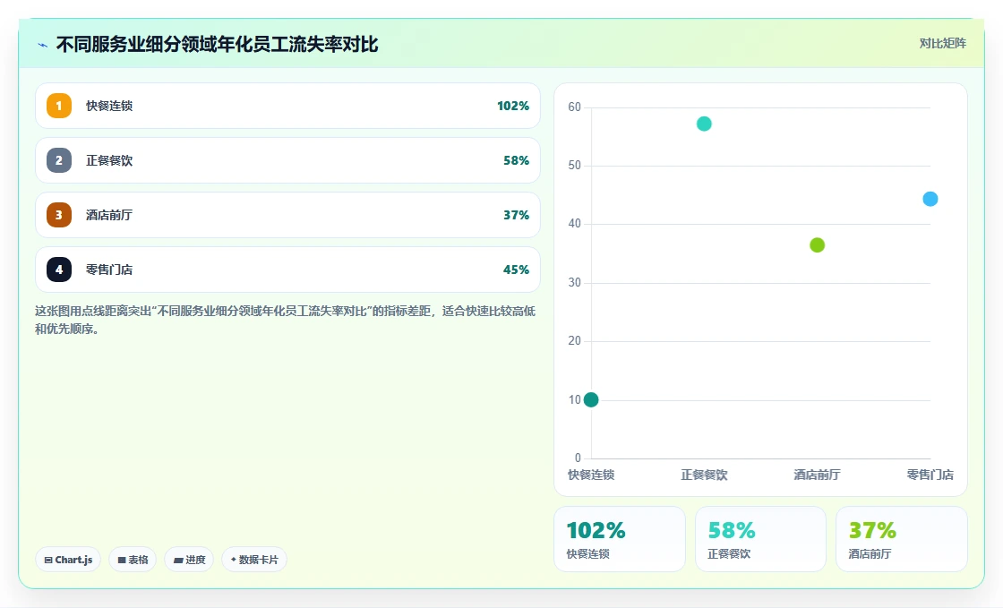Click the 37% value in 酒店前厅 row
This screenshot has width=1003, height=608.
[x=516, y=216]
